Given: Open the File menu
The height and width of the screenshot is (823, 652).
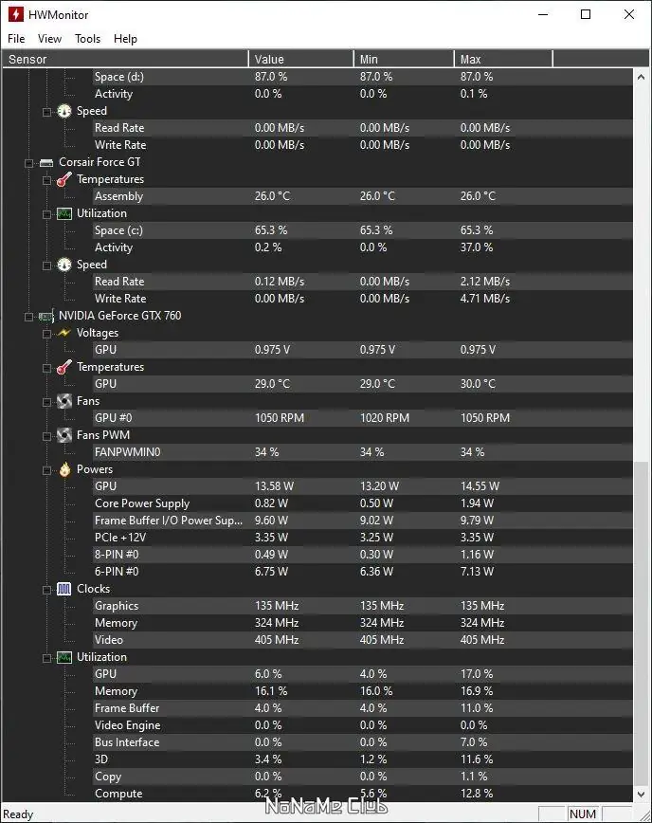Looking at the screenshot, I should [x=16, y=39].
